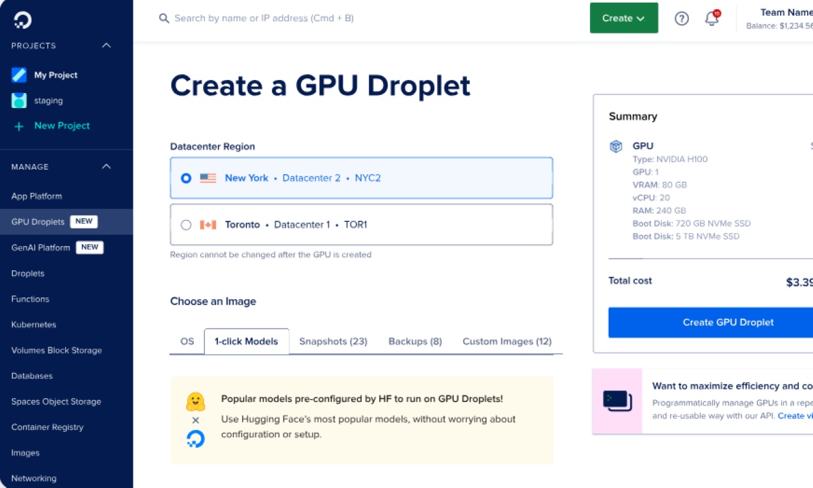
Task: Open the notifications bell
Action: click(x=711, y=20)
